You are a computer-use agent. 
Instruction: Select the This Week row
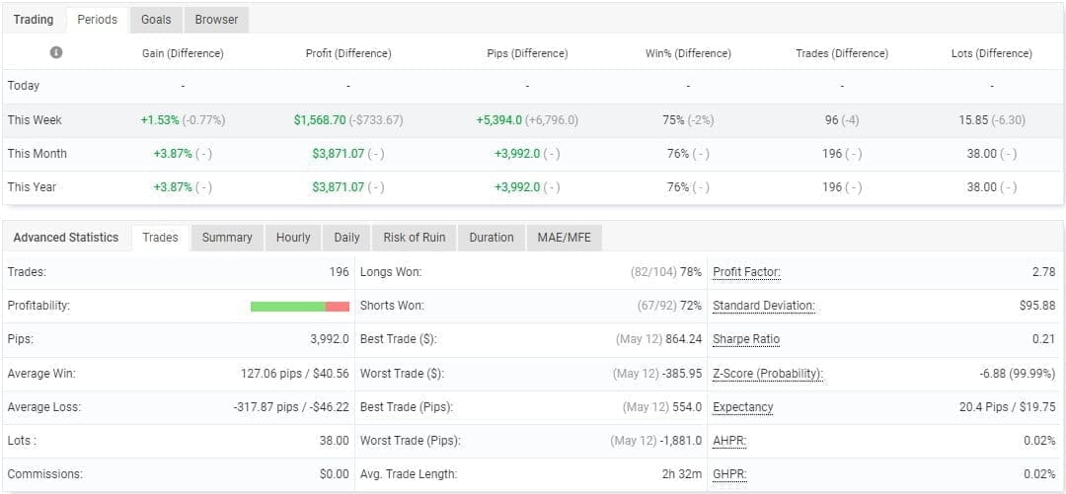tap(35, 120)
